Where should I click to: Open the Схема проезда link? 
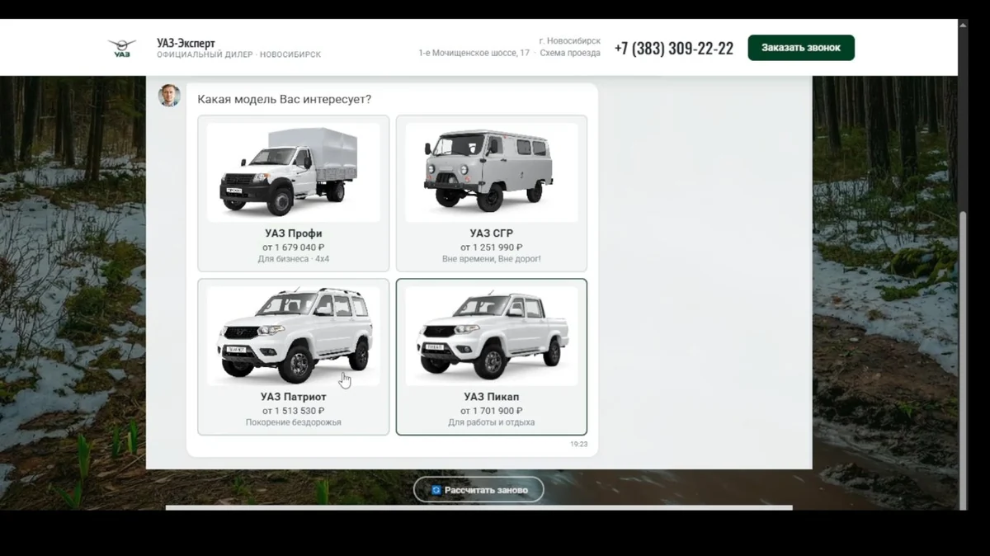(x=570, y=53)
